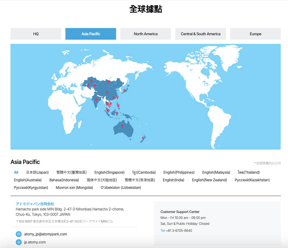Image resolution: width=288 pixels, height=248 pixels.
Task: Click the email envelope icon
Action: tap(19, 234)
